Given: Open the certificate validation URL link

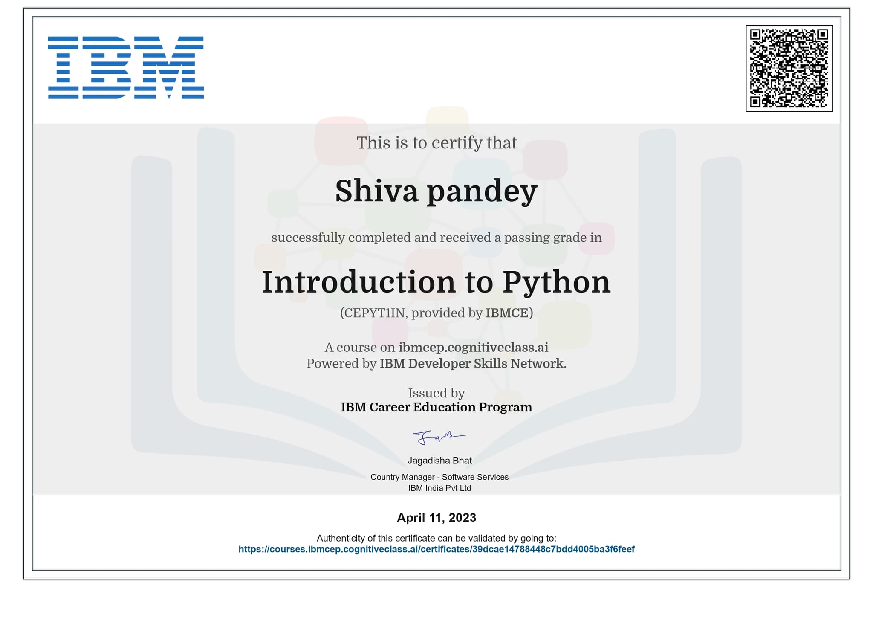Looking at the screenshot, I should tap(436, 549).
